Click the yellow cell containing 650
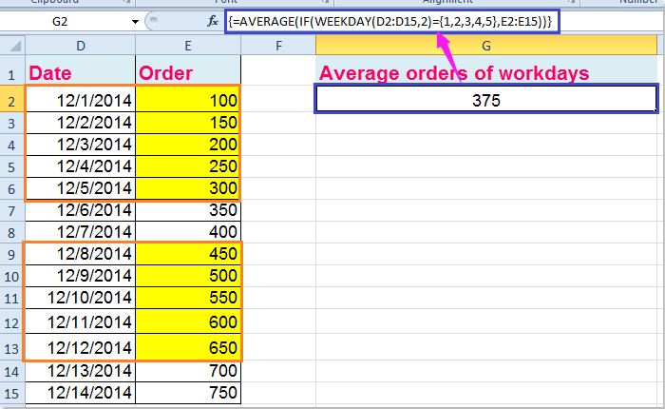This screenshot has height=409, width=665. [x=188, y=347]
